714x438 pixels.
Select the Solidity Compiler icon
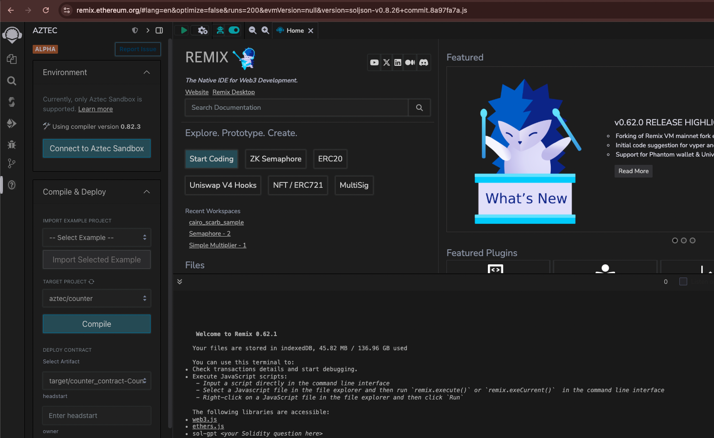[x=12, y=102]
